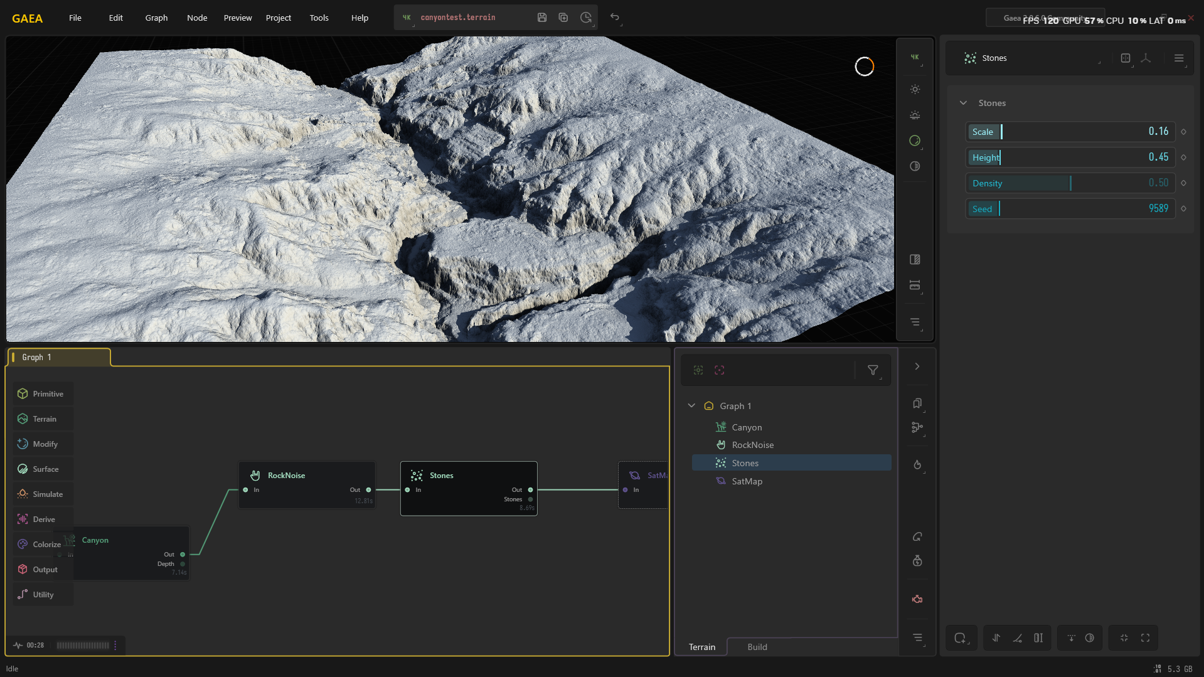
Task: Open the viewport toolbar menu lines icon
Action: pyautogui.click(x=915, y=322)
